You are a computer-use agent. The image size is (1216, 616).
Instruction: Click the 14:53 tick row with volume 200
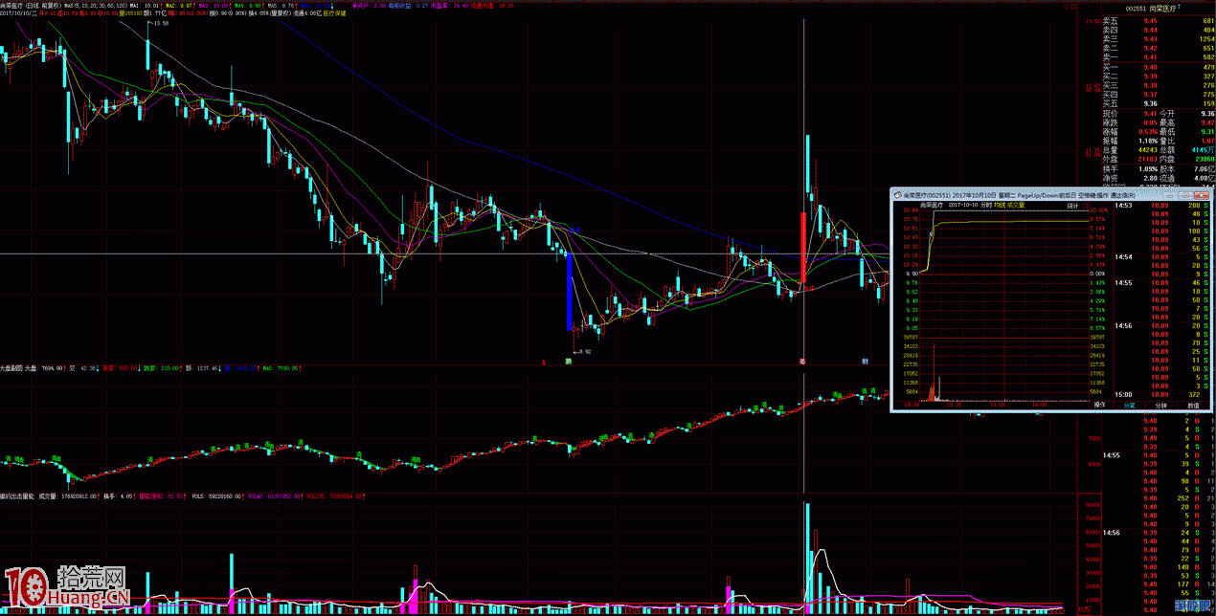[x=1161, y=206]
